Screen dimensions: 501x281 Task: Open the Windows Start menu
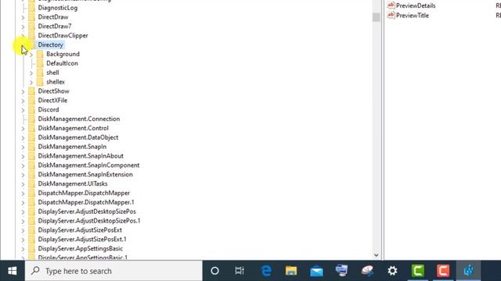tap(13, 271)
